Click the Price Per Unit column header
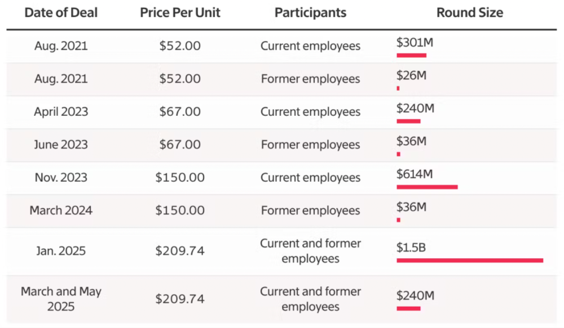Image resolution: width=564 pixels, height=328 pixels. point(179,13)
